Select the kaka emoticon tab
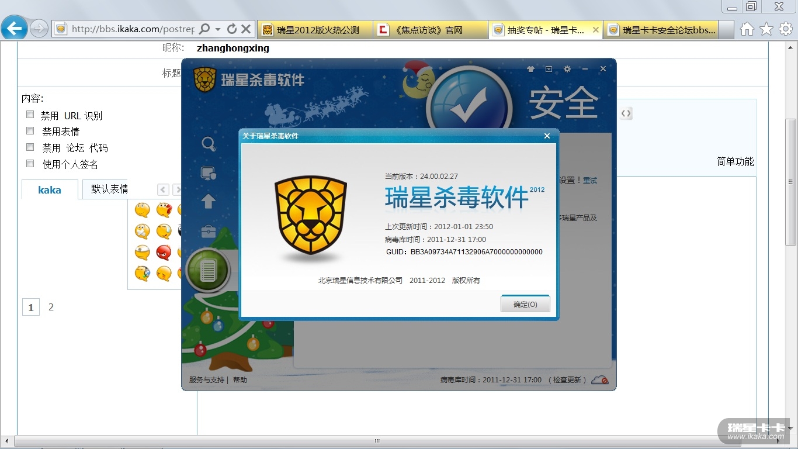 tap(50, 189)
